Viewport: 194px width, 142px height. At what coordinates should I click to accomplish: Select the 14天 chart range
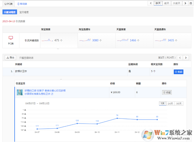point(170,104)
